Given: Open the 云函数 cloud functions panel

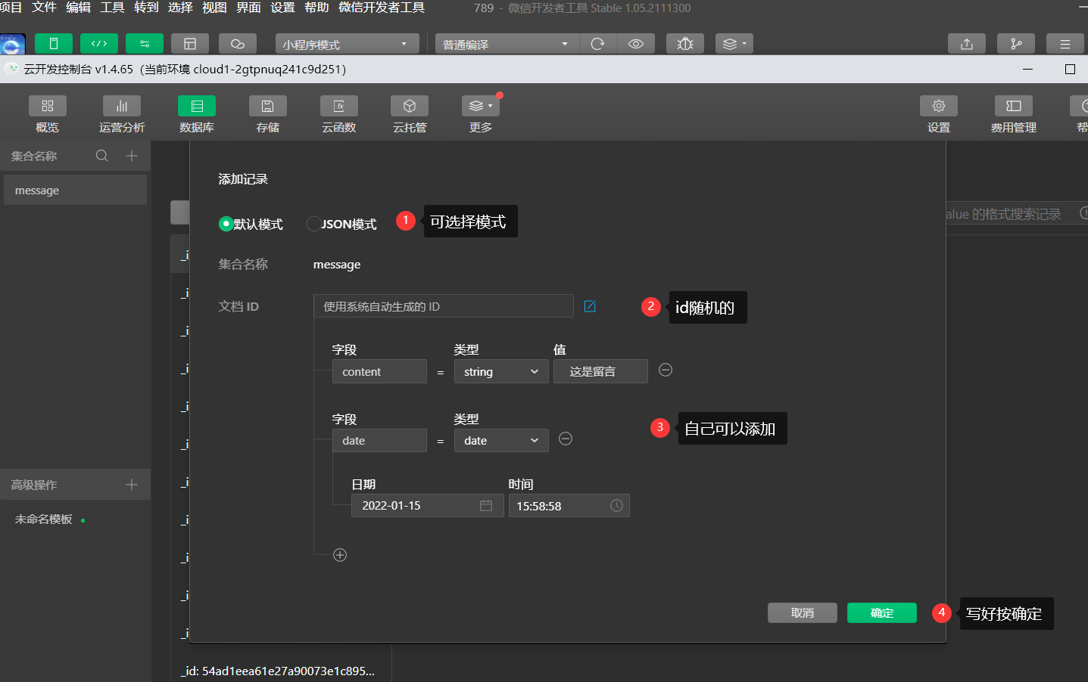Looking at the screenshot, I should tap(338, 113).
